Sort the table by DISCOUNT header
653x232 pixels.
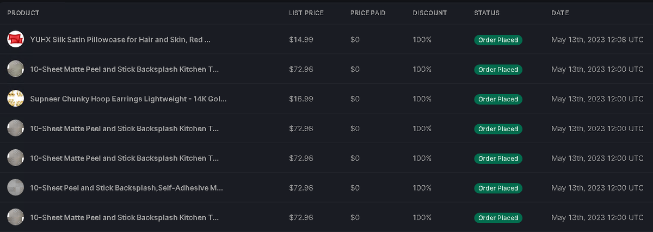pos(429,13)
